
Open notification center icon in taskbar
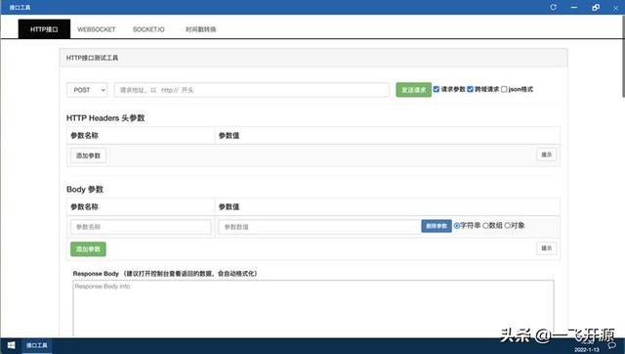[x=612, y=346]
